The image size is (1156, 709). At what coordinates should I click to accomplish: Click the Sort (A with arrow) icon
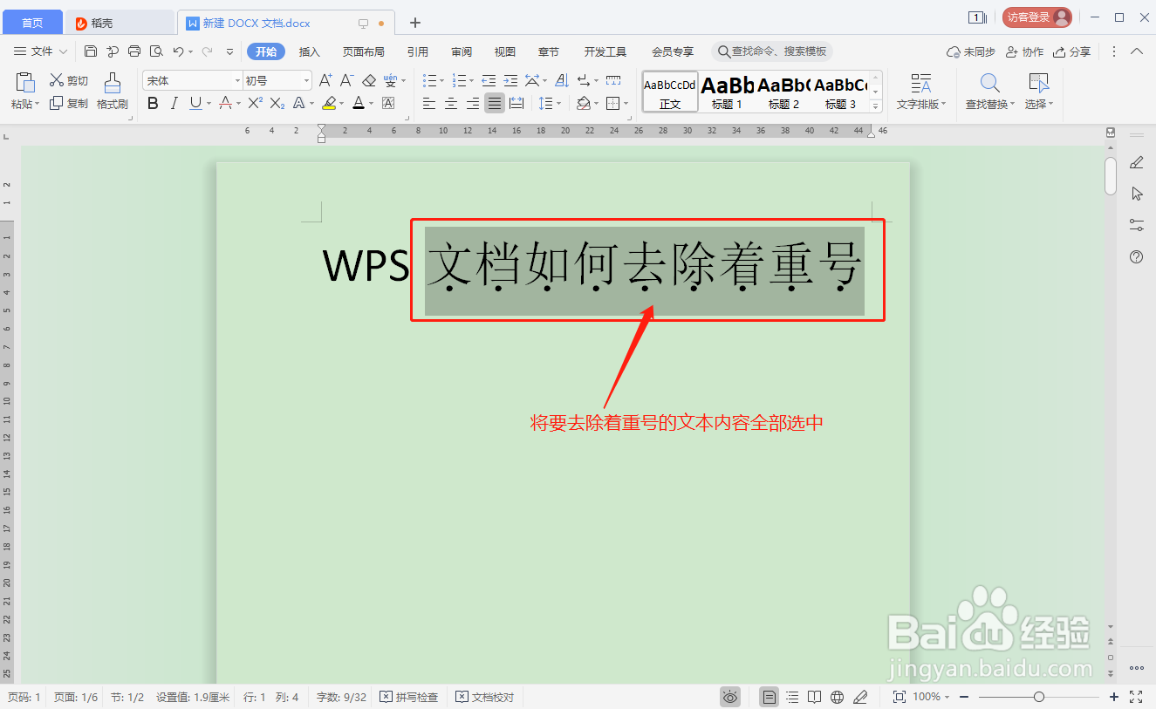tap(562, 80)
